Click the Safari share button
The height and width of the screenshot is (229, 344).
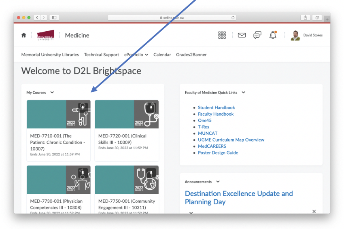pyautogui.click(x=306, y=17)
